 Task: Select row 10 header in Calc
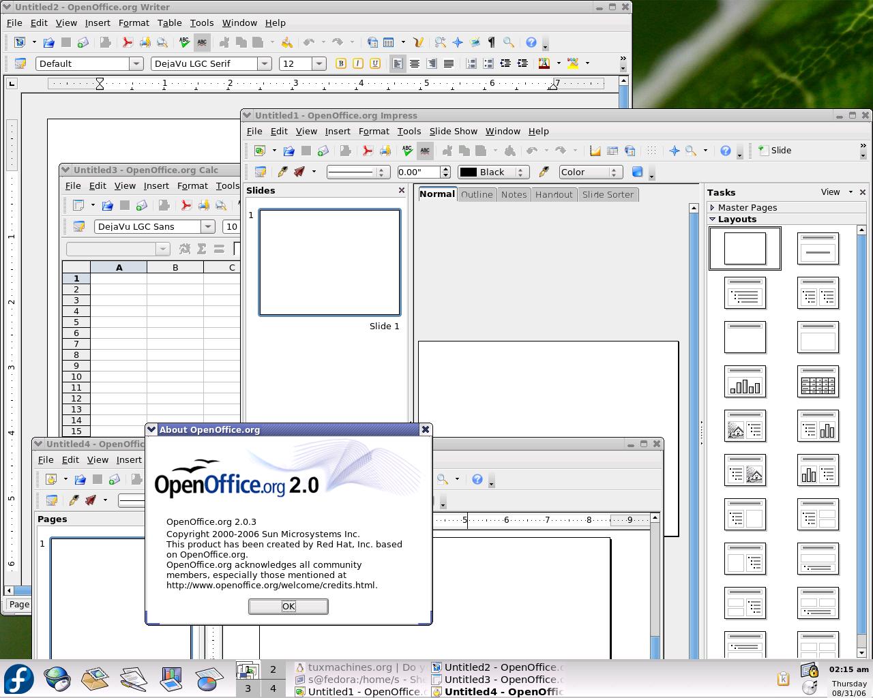point(76,376)
